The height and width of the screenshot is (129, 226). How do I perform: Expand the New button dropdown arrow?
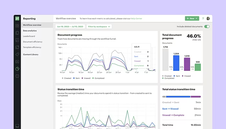pyautogui.click(x=196, y=18)
